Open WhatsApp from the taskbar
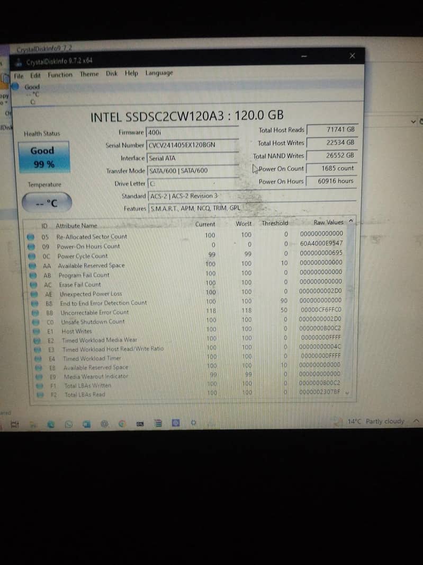 click(x=69, y=423)
